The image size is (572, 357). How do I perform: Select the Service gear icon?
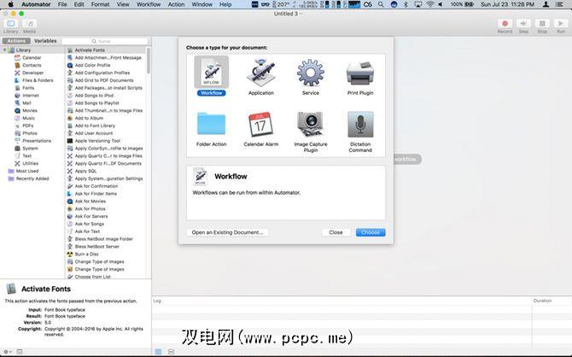311,73
